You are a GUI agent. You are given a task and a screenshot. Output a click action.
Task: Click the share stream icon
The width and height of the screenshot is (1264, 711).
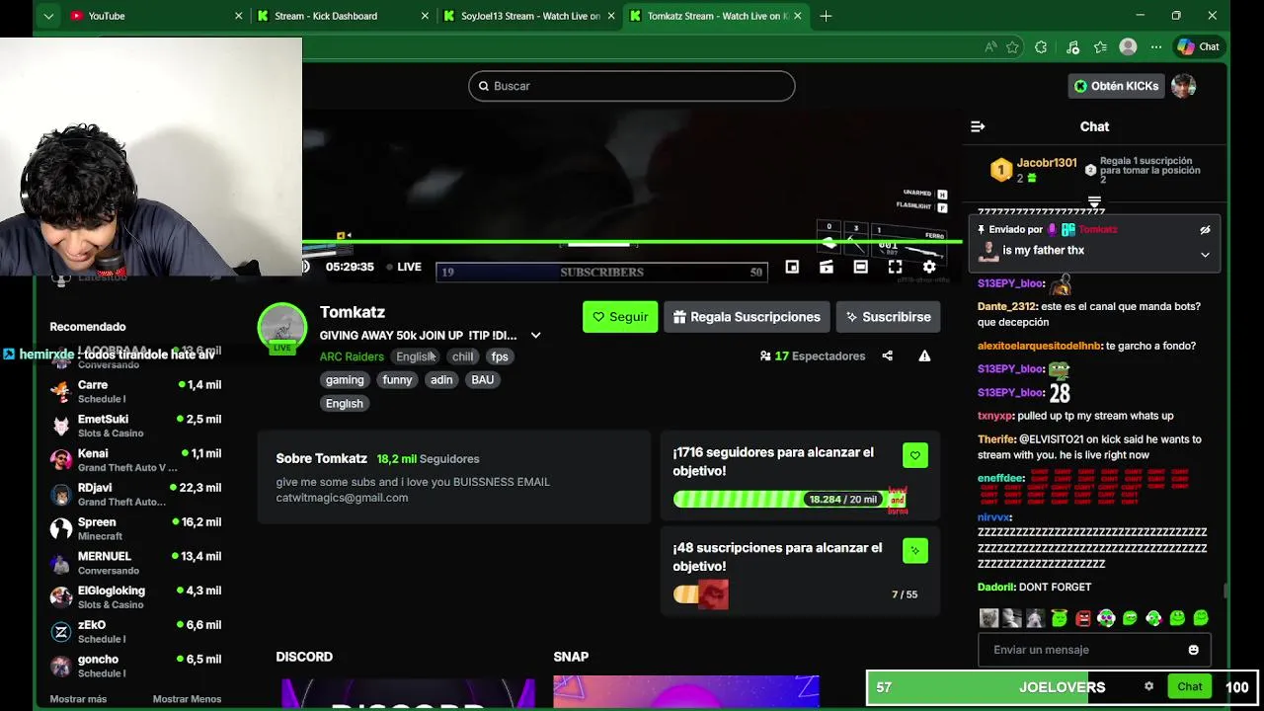(887, 355)
